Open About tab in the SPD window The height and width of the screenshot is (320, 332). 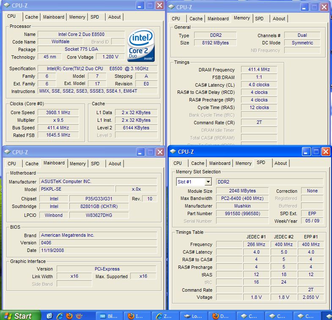pyautogui.click(x=280, y=163)
